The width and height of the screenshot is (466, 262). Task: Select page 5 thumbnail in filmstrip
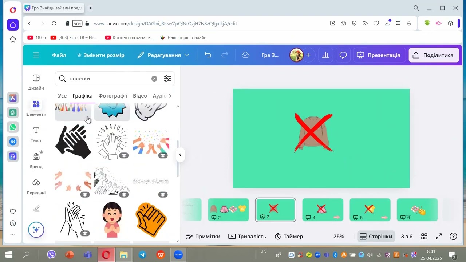(370, 210)
